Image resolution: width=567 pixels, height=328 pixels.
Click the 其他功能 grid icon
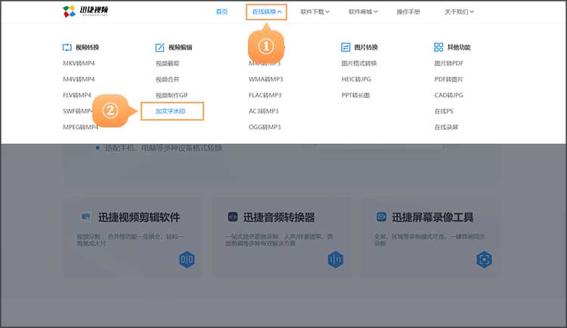pyautogui.click(x=438, y=48)
